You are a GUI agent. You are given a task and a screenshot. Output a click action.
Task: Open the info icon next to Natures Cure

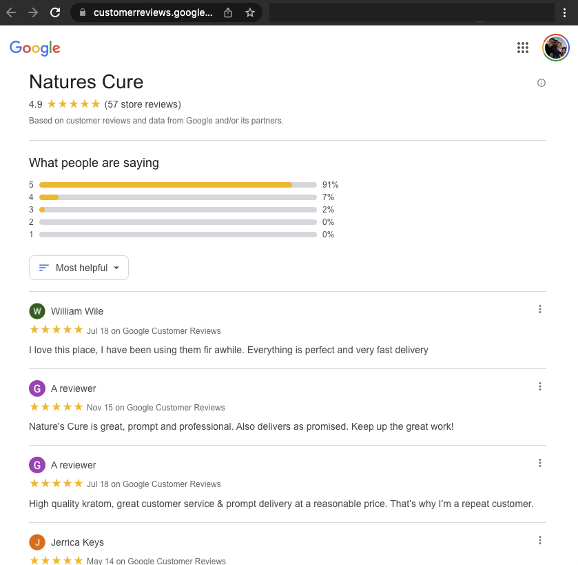pos(541,82)
